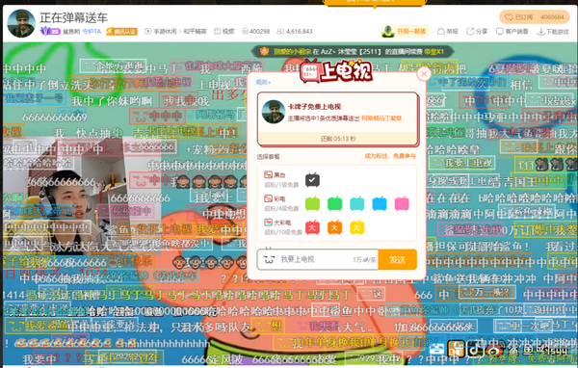Click the 分享 share icon
Screen dimensions: 578x368
click(477, 32)
